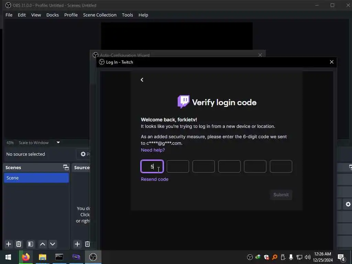Click the fifth code digit box
Screen dimensions: 352x264
(255, 166)
